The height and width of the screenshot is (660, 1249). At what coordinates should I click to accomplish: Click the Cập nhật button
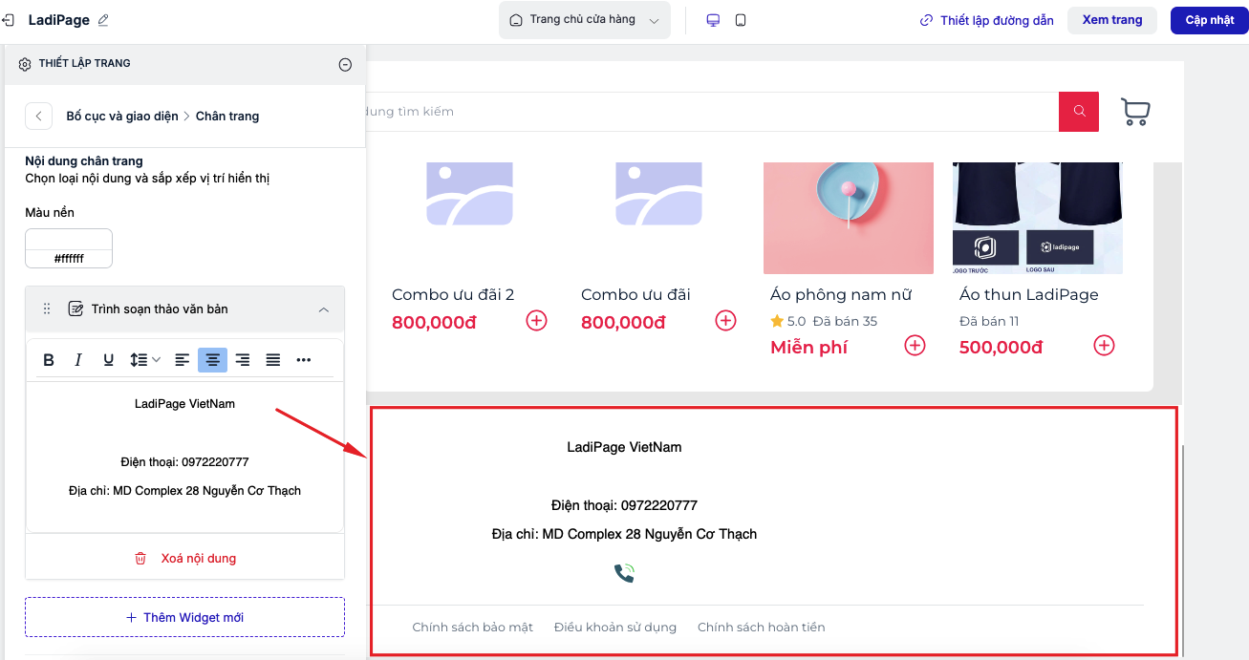tap(1210, 20)
